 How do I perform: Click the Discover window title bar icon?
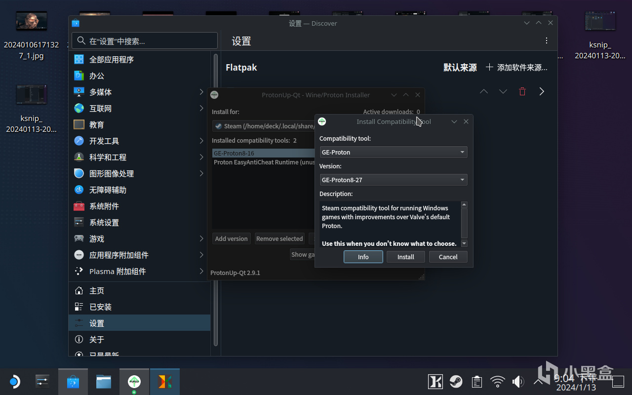click(x=76, y=23)
